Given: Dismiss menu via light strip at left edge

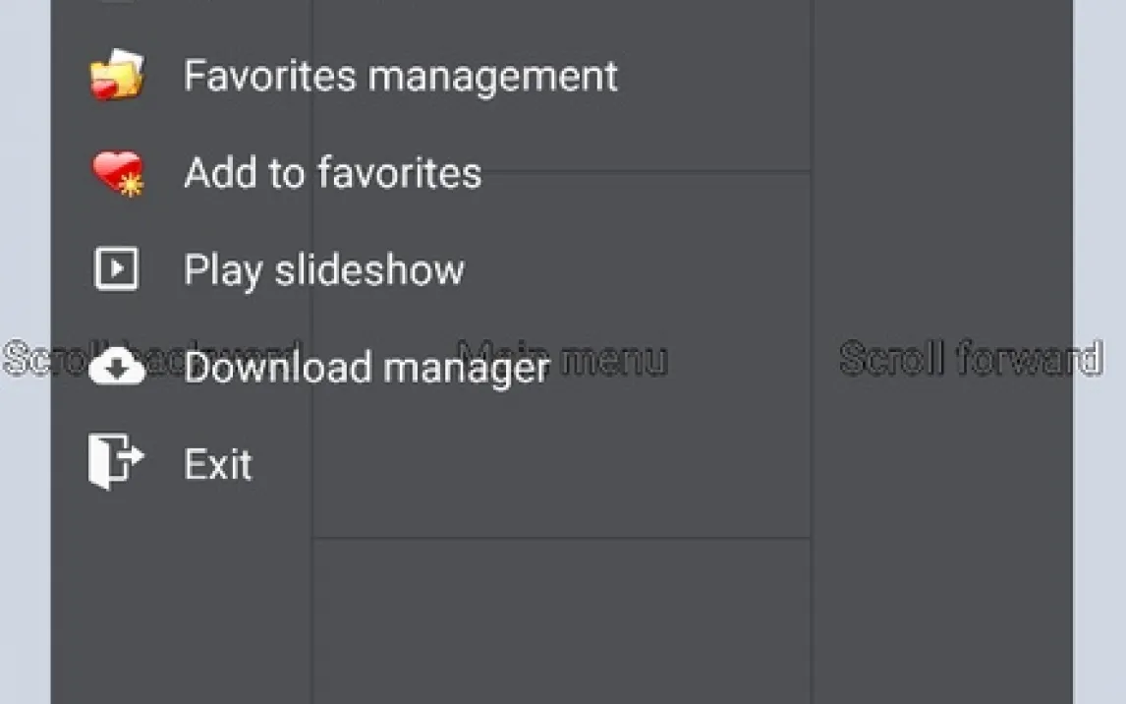Looking at the screenshot, I should click(25, 197).
